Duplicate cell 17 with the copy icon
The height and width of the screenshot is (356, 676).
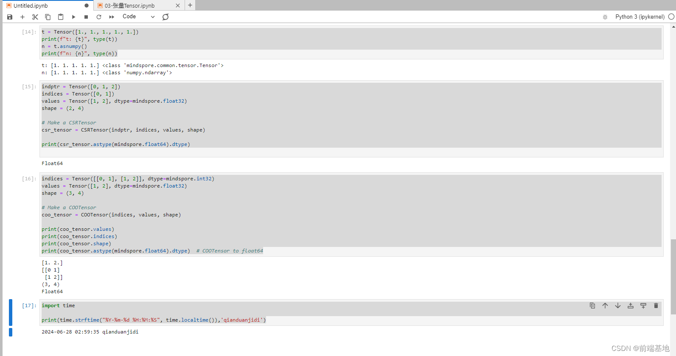coord(592,306)
